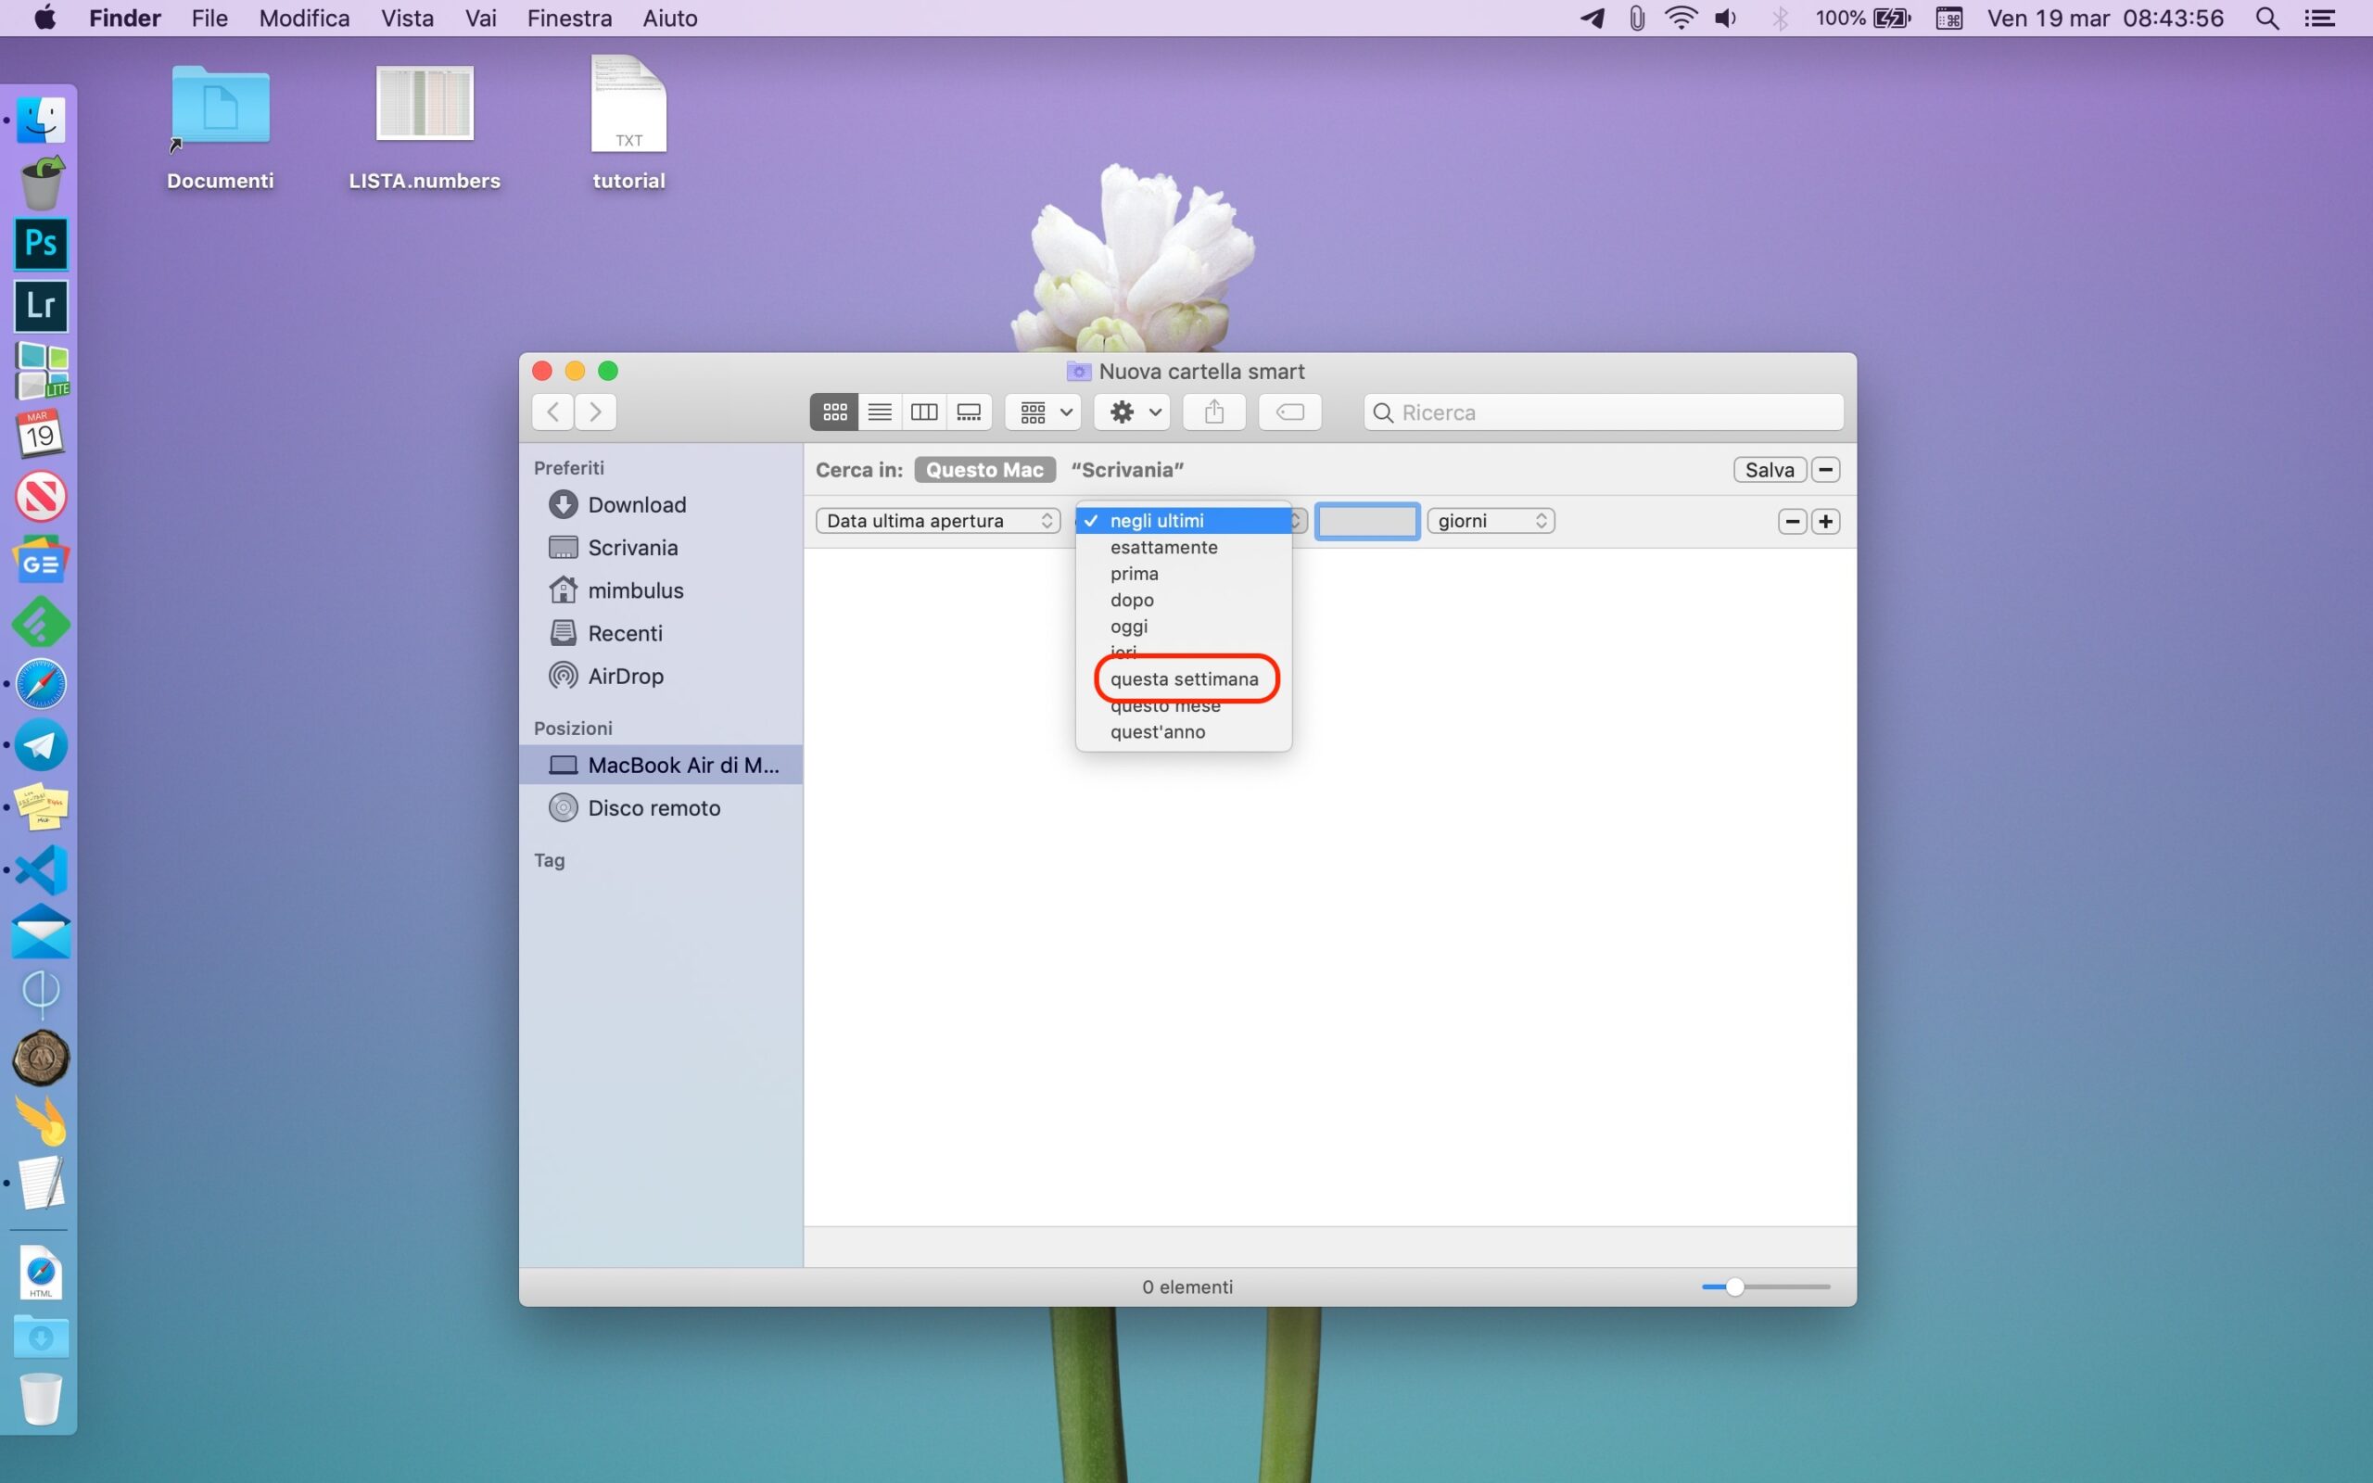Image resolution: width=2373 pixels, height=1483 pixels.
Task: Click the Share toolbar icon
Action: [1214, 412]
